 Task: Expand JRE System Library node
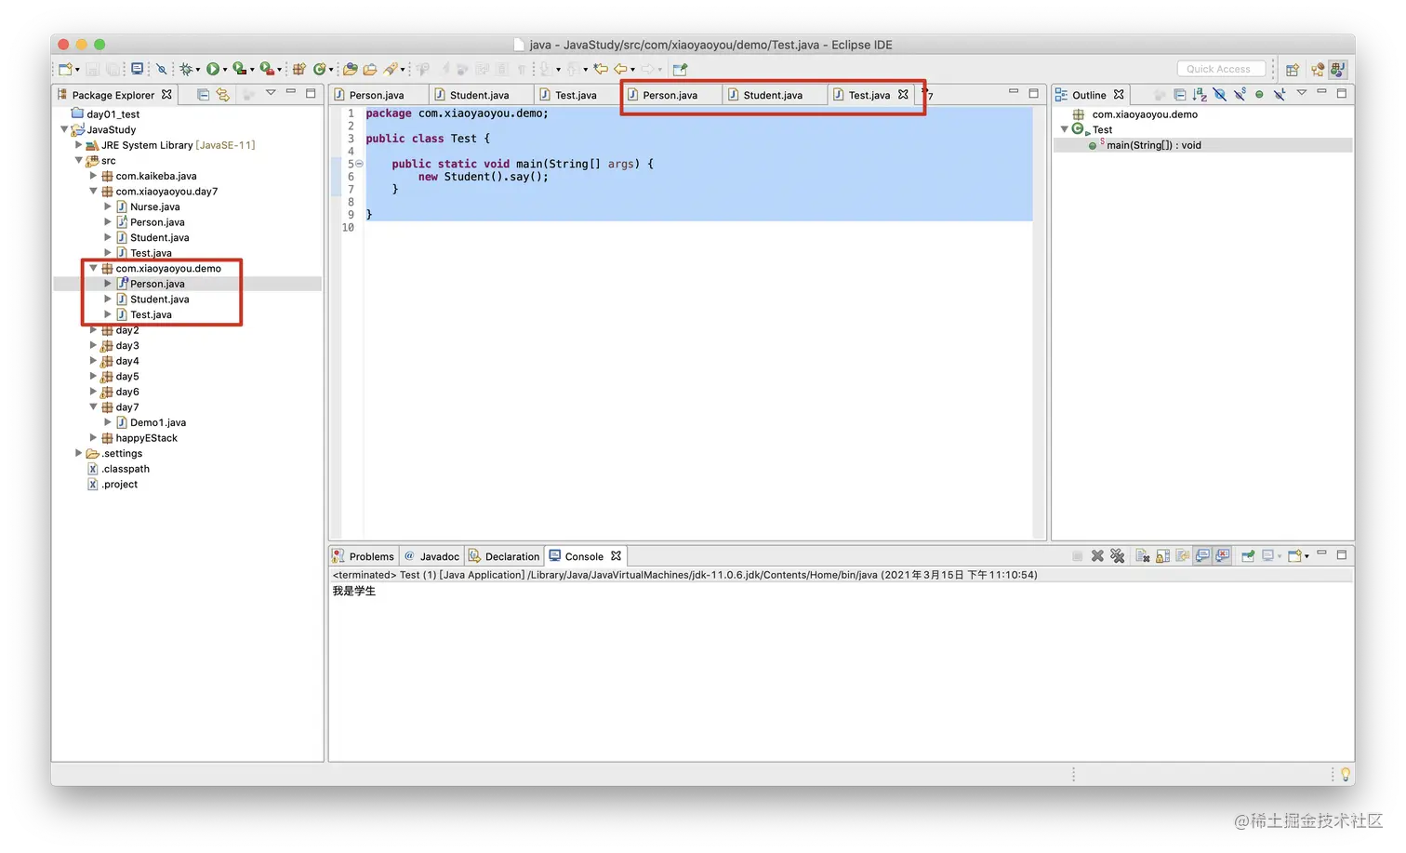point(79,145)
